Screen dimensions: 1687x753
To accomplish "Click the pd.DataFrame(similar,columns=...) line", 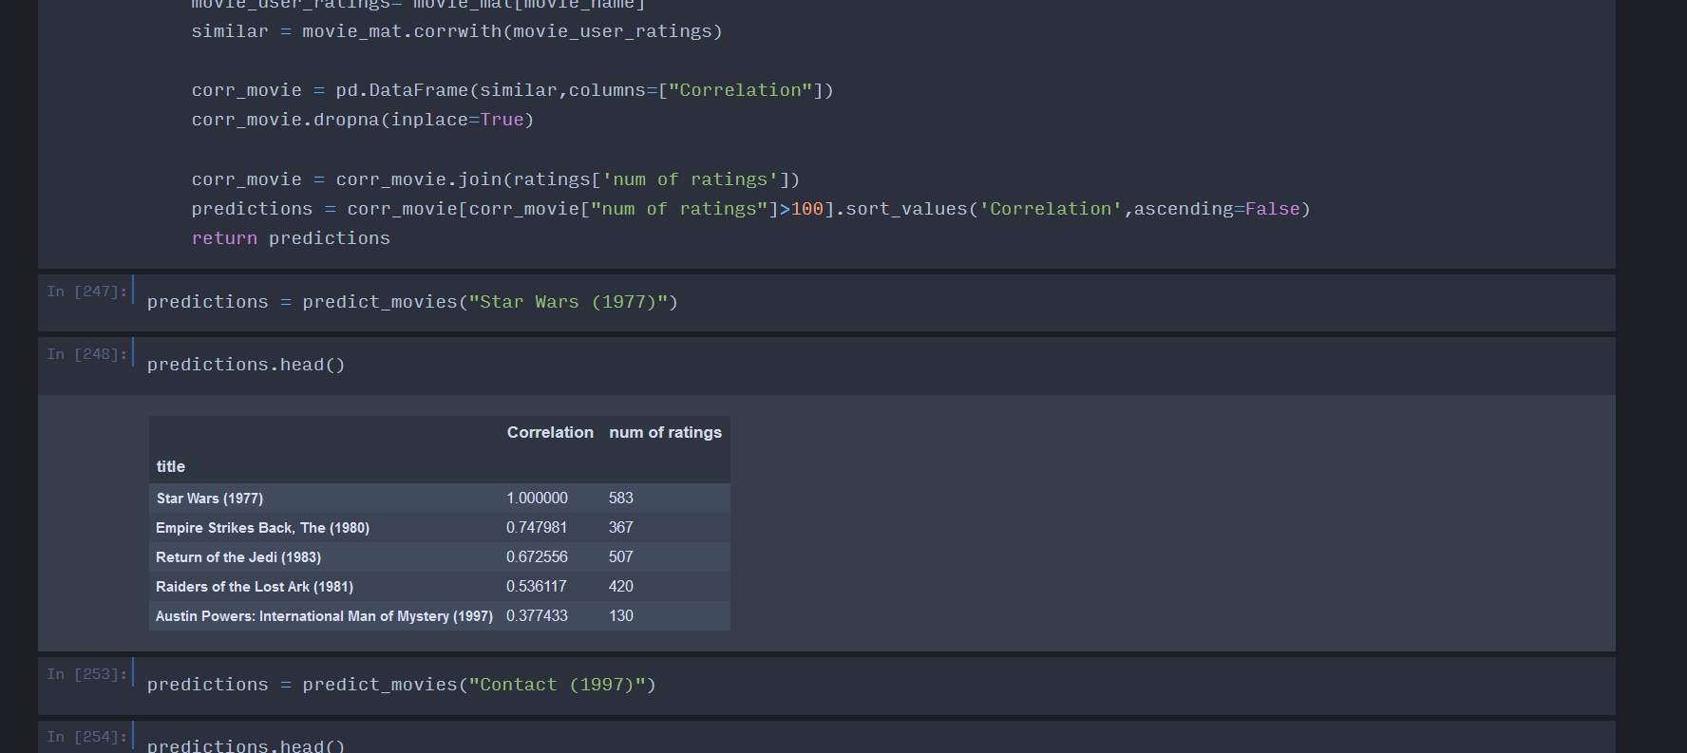I will pos(512,90).
